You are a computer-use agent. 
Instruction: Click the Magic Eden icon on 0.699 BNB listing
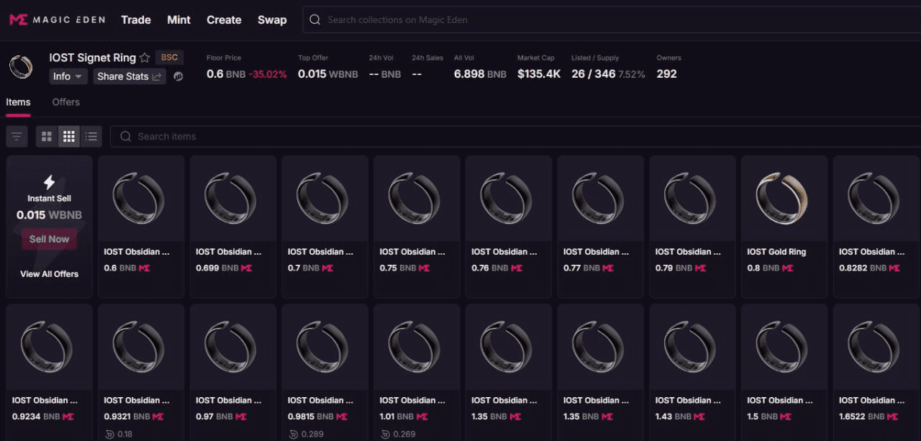[x=246, y=268]
